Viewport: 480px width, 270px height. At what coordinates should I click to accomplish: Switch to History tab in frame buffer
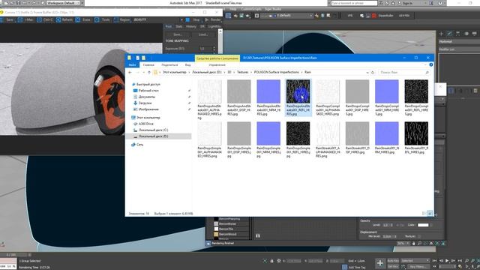[191, 27]
